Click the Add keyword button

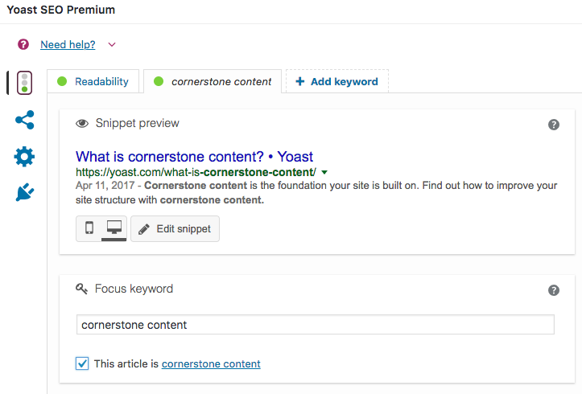point(337,81)
